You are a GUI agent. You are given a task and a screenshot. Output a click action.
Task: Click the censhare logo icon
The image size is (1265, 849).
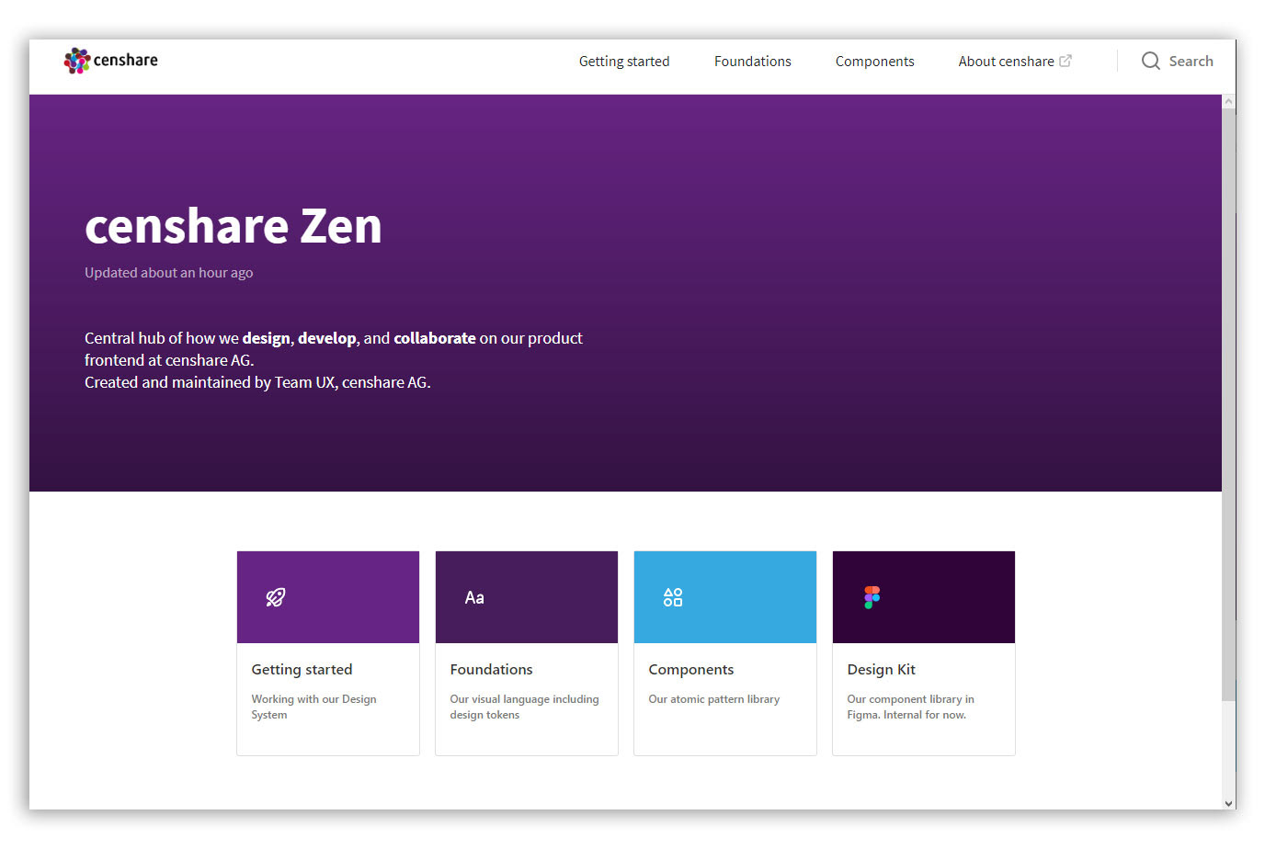click(76, 61)
